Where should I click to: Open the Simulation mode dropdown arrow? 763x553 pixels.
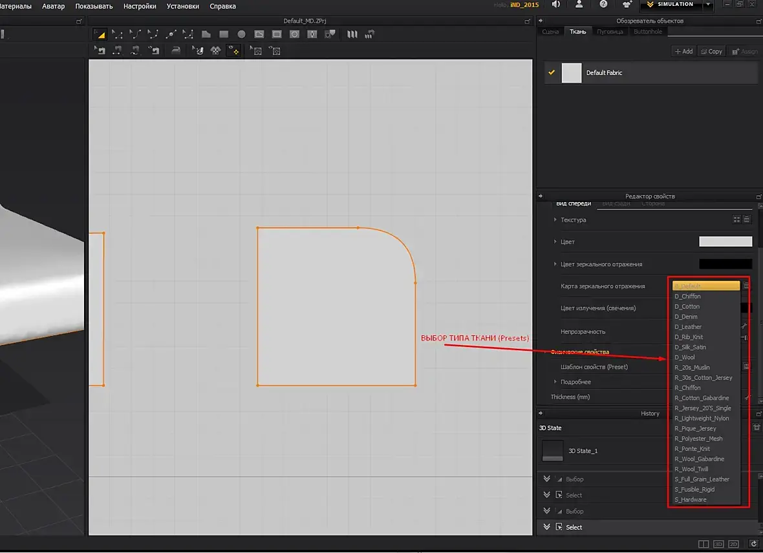(x=708, y=5)
